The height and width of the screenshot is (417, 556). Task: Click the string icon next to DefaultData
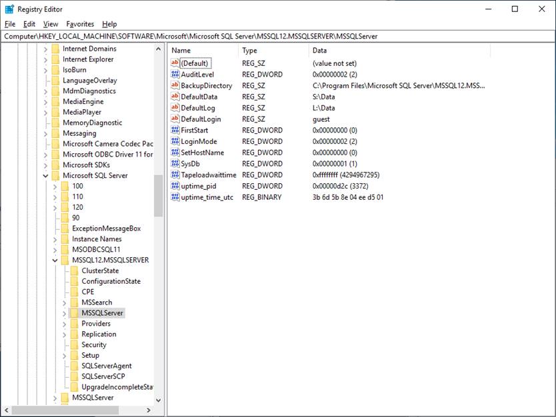[x=175, y=97]
